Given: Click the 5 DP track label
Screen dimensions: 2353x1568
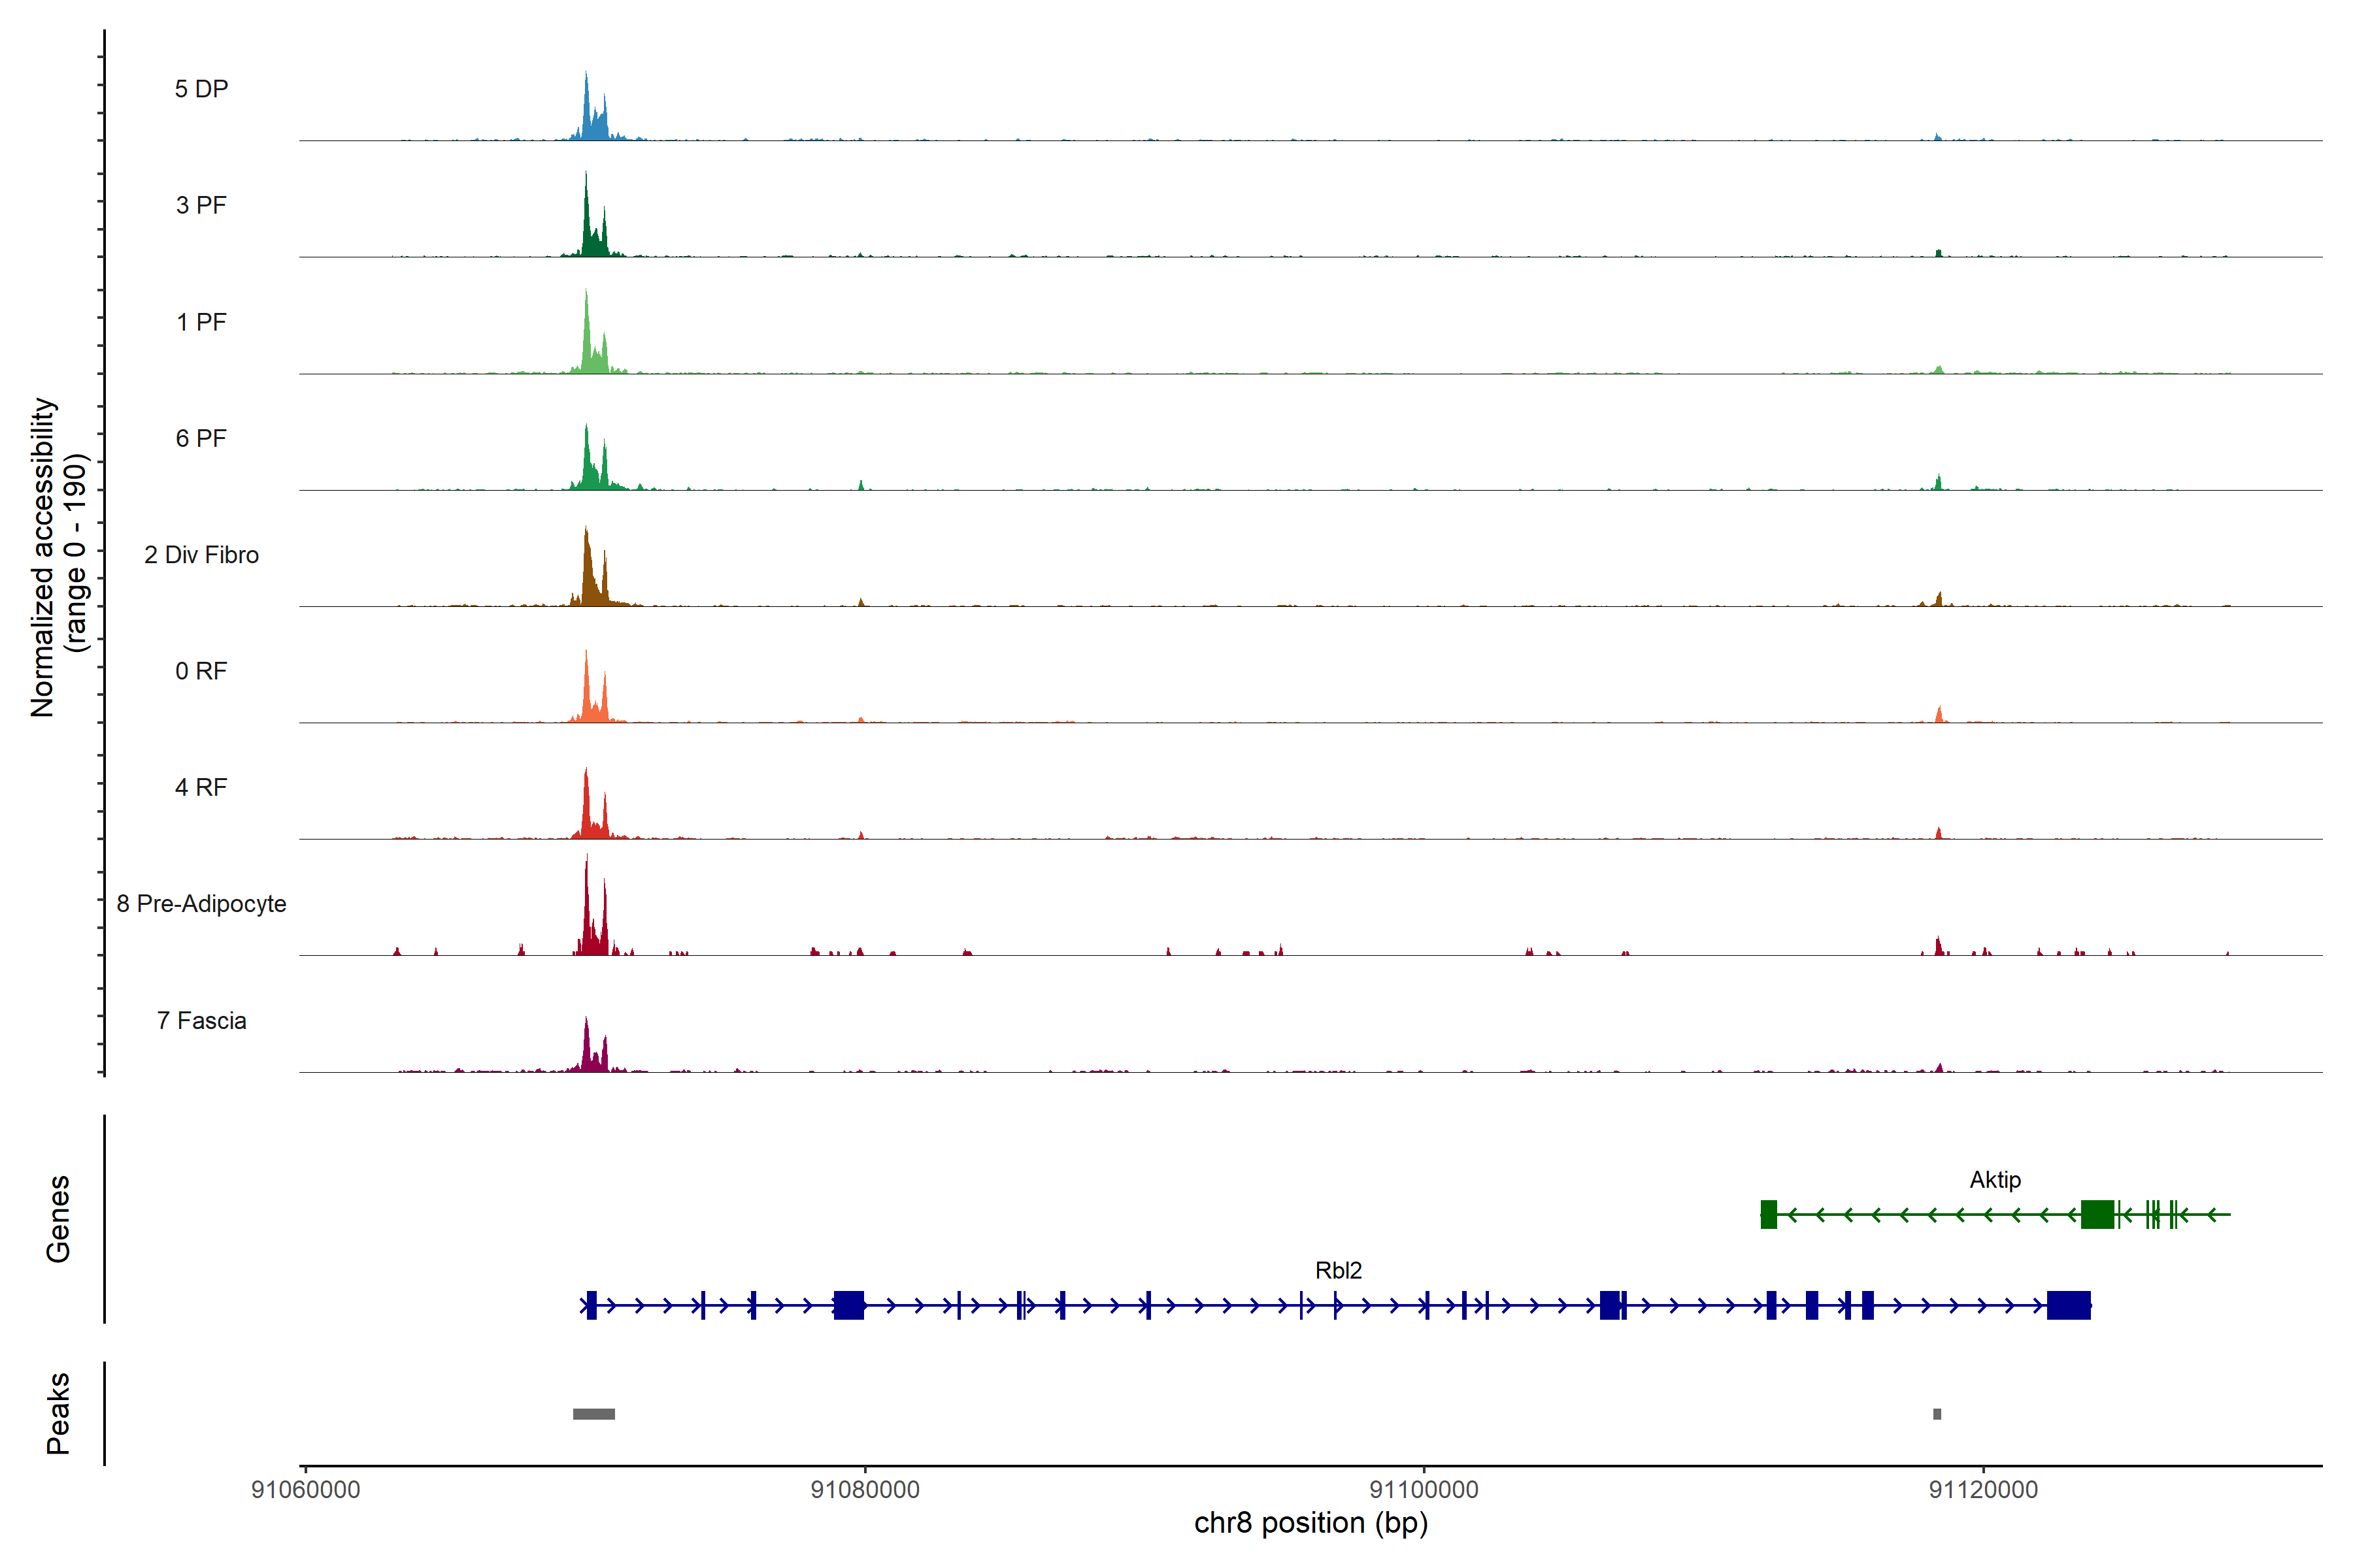Looking at the screenshot, I should (x=201, y=89).
